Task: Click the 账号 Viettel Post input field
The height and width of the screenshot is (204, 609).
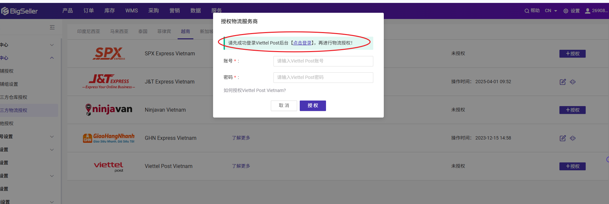Action: click(323, 61)
